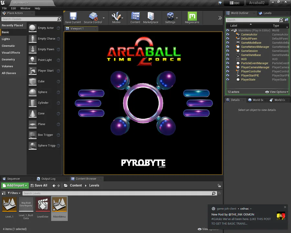Toggle sources panel icon beside Filters

coord(4,193)
